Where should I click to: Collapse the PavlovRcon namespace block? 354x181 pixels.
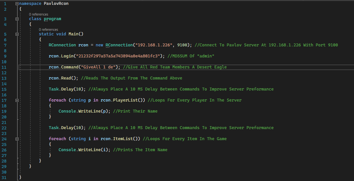point(17,4)
